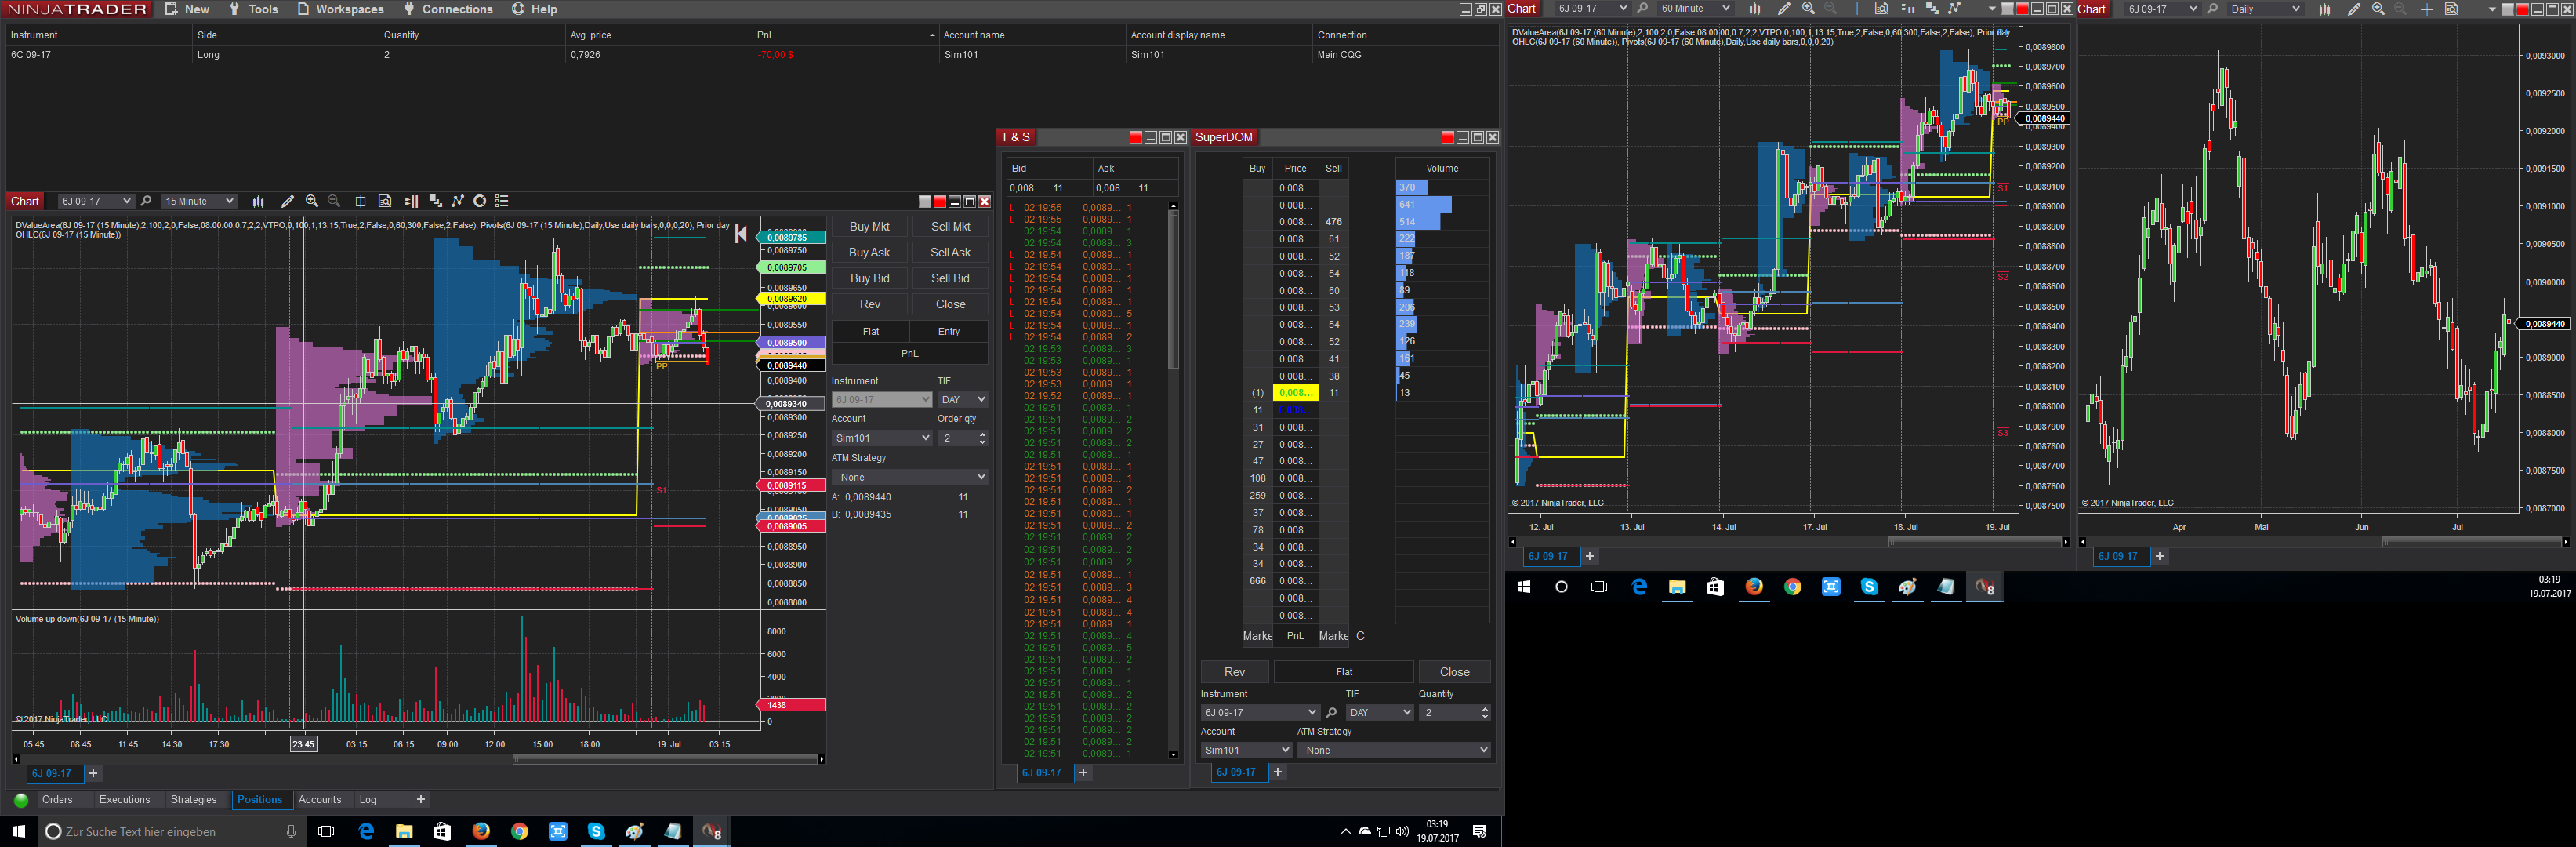Open Chart Trader Account Sim101 dropdown
2576x847 pixels.
[x=882, y=438]
